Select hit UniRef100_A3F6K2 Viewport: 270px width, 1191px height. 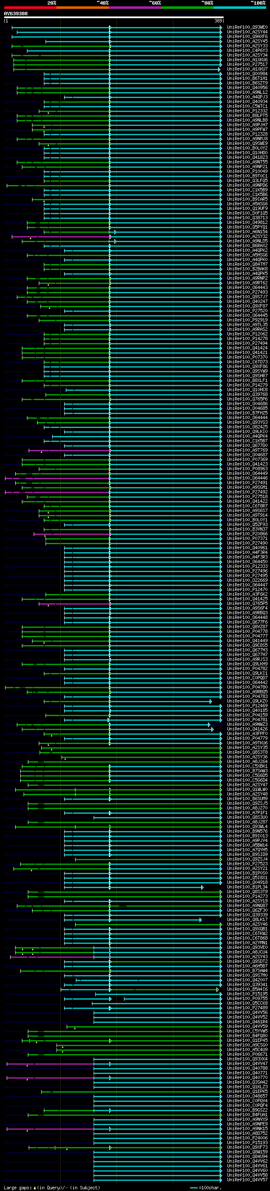tap(247, 594)
